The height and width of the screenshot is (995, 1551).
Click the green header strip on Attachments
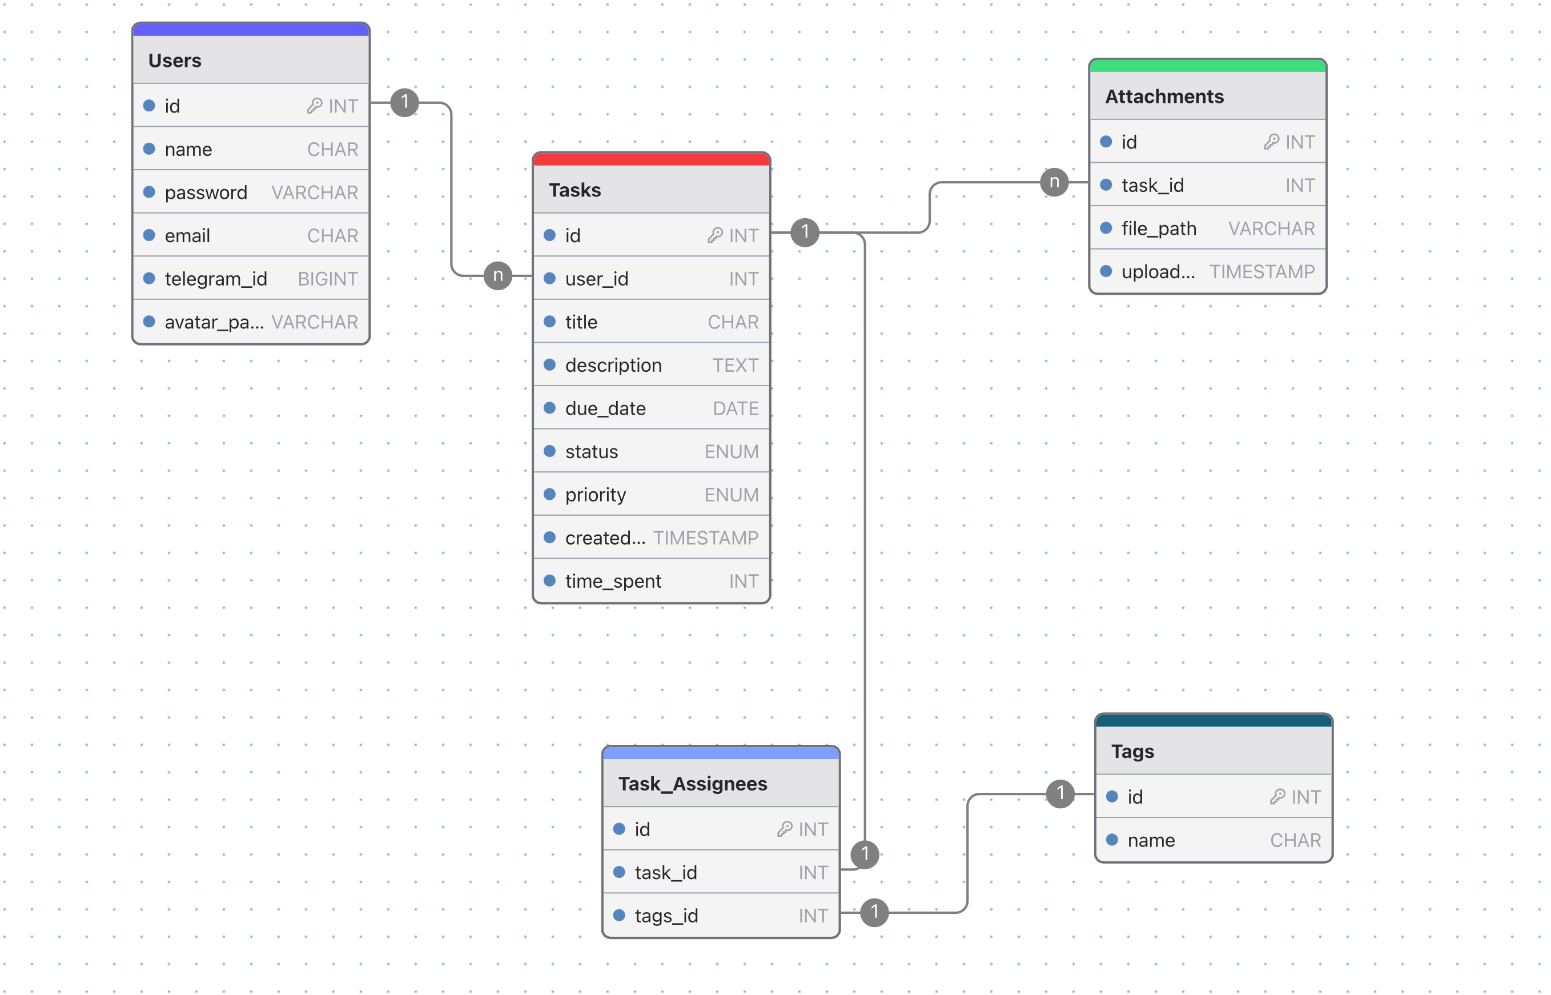pos(1207,64)
